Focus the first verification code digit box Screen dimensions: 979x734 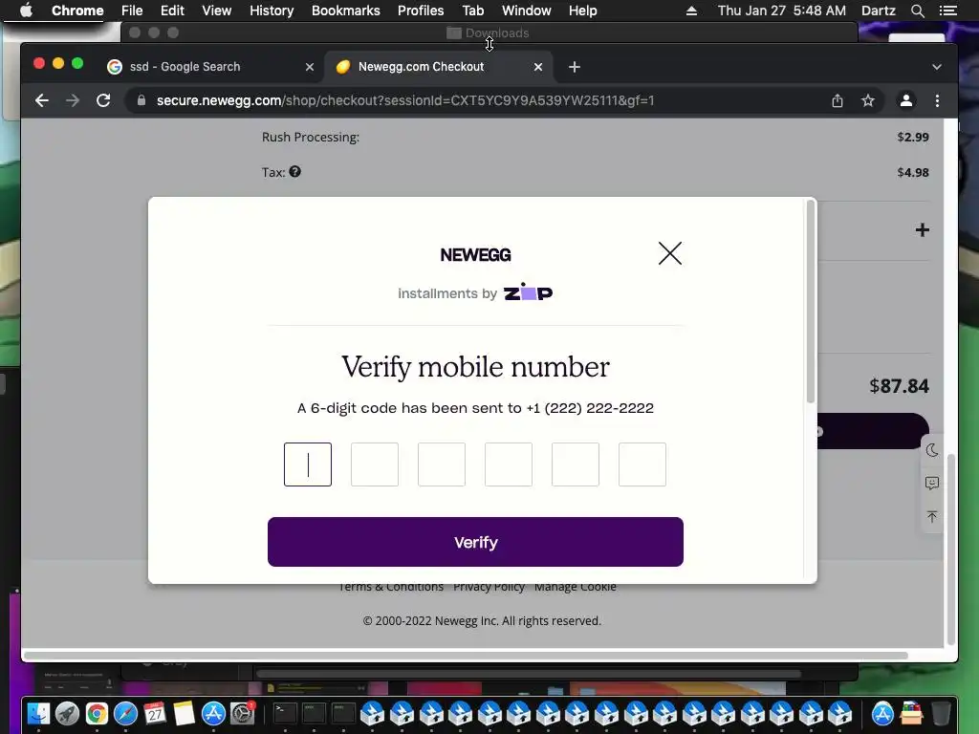(x=308, y=464)
